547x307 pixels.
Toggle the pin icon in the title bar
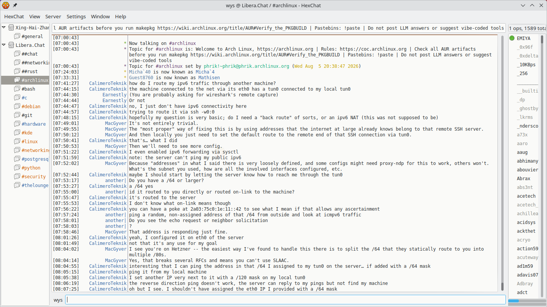click(x=15, y=5)
